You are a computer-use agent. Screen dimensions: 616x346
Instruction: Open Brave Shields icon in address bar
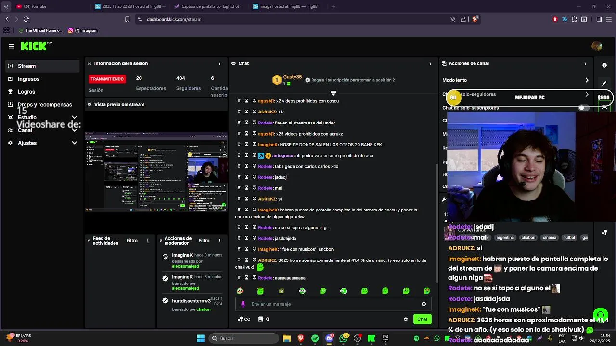475,19
